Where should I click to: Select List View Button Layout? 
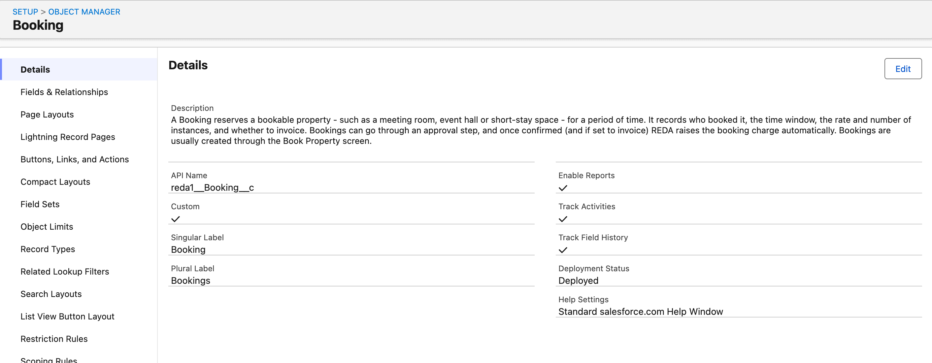(x=67, y=316)
